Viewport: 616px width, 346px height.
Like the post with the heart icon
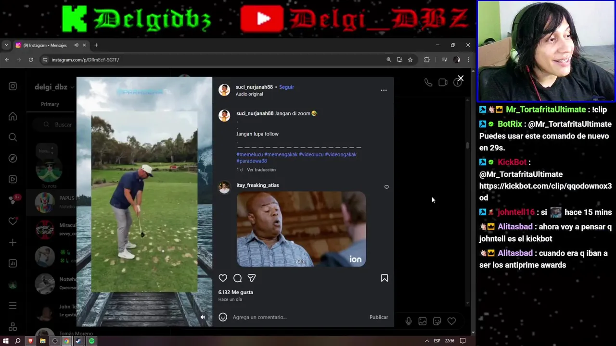click(x=223, y=278)
